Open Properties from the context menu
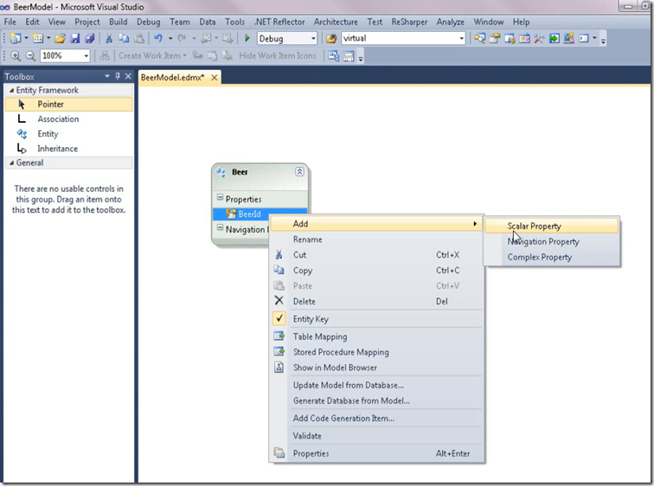The height and width of the screenshot is (486, 654). [376, 453]
